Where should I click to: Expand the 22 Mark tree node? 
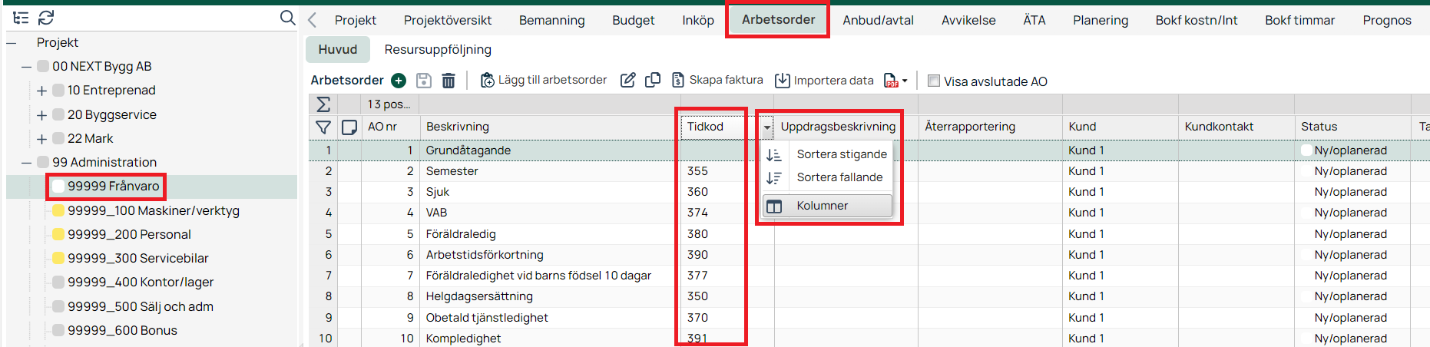[x=41, y=139]
